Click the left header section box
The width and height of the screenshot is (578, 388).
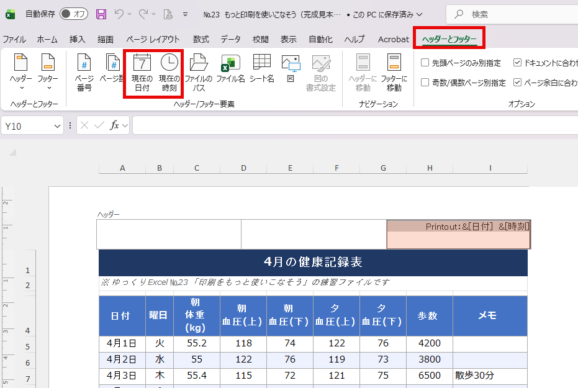pyautogui.click(x=169, y=234)
